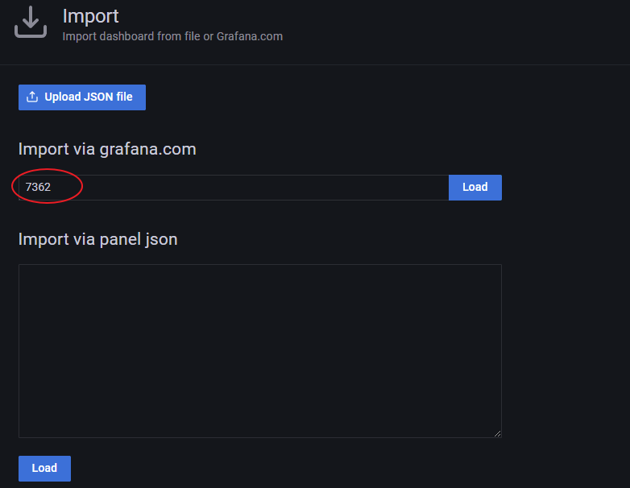Click the top-left corner of json text area
This screenshot has width=630, height=488.
click(24, 270)
